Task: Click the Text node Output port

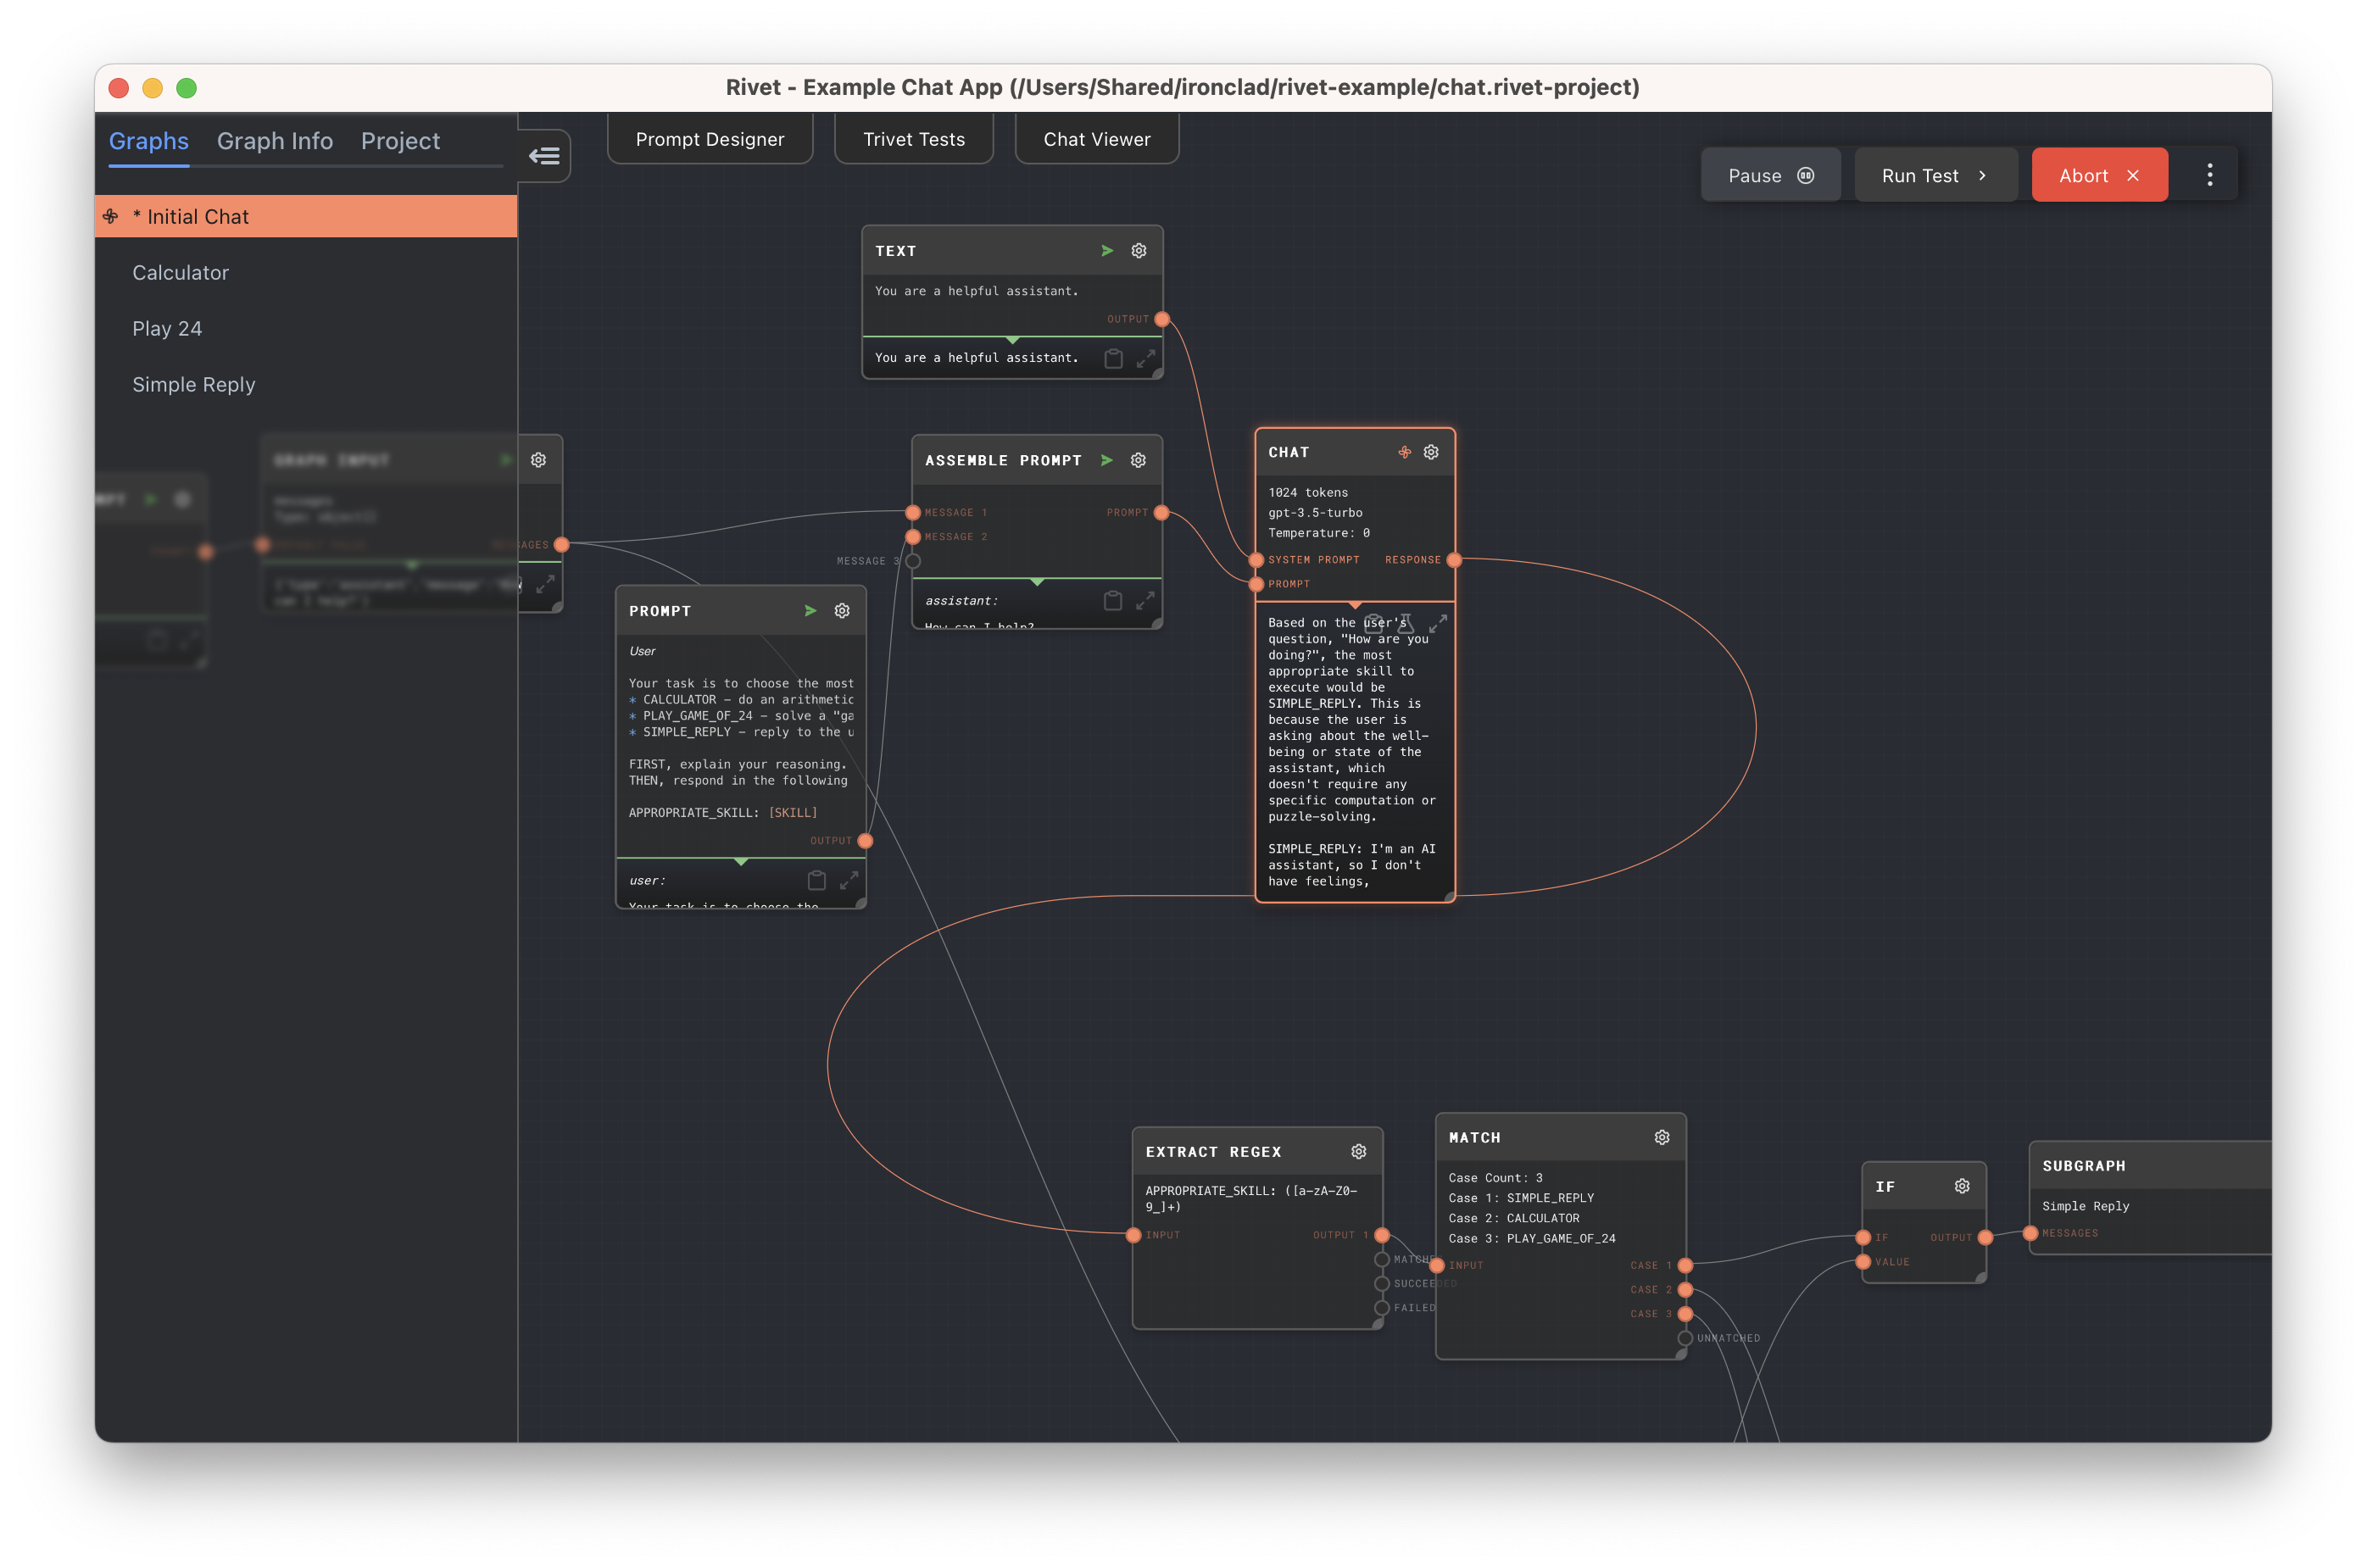Action: click(1162, 320)
